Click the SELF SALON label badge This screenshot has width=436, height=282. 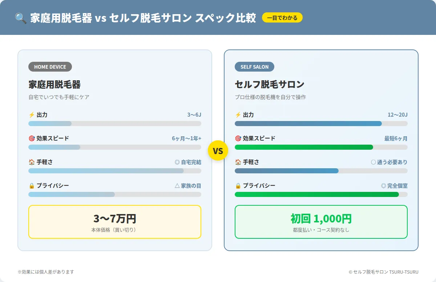(x=254, y=67)
